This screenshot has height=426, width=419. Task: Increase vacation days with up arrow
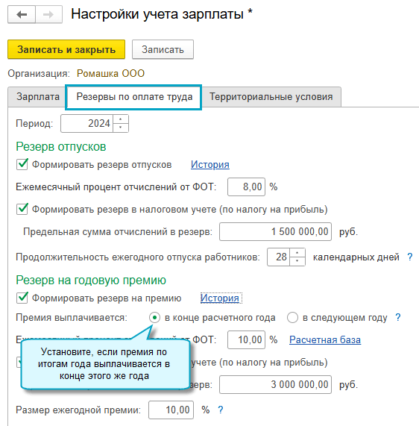coord(297,253)
